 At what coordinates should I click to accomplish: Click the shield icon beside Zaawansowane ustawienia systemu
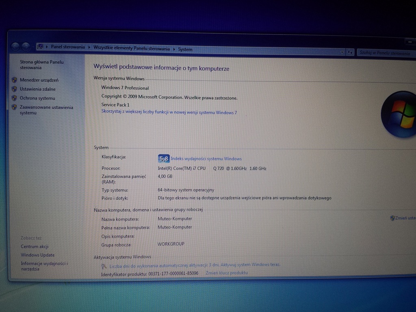pos(14,107)
